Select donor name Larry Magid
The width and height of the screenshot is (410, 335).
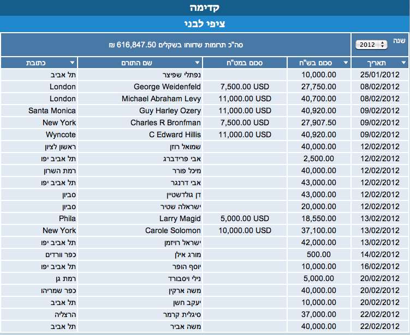pyautogui.click(x=180, y=218)
